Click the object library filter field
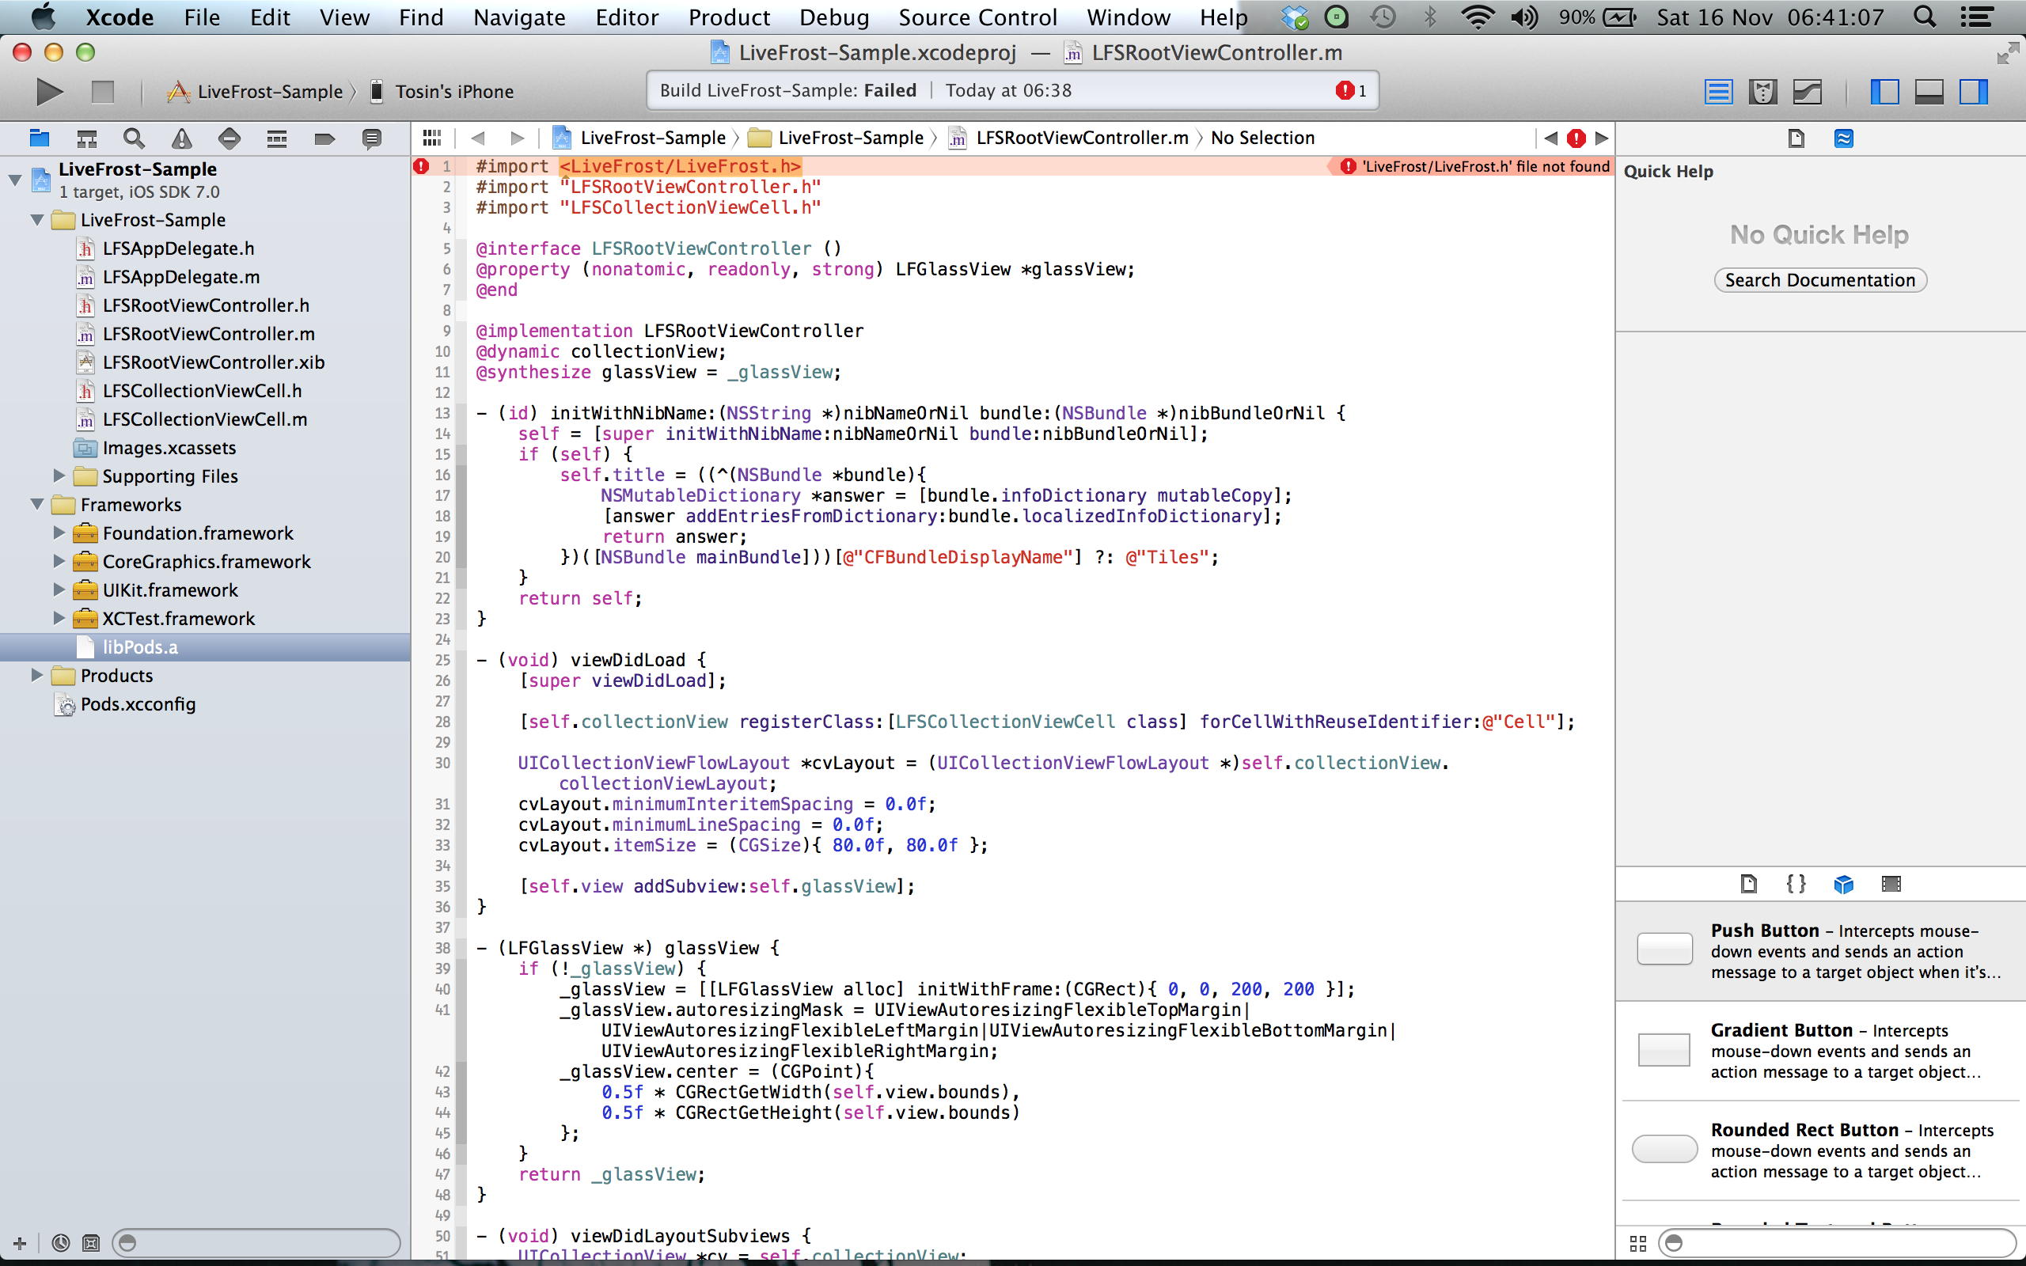Screen dimensions: 2026x1266 tap(1838, 1242)
